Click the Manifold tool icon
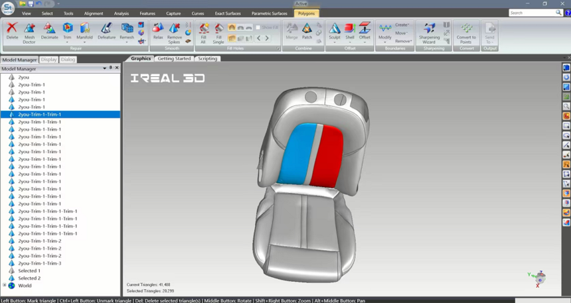The height and width of the screenshot is (303, 571). (84, 29)
